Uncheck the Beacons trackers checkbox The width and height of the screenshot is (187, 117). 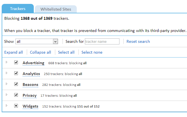coord(16,84)
